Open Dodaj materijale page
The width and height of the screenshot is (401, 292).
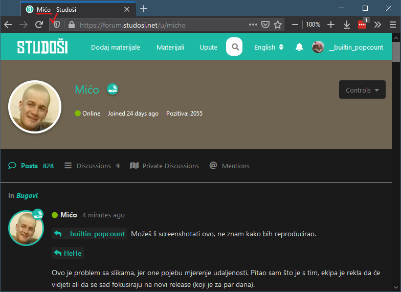(x=116, y=47)
